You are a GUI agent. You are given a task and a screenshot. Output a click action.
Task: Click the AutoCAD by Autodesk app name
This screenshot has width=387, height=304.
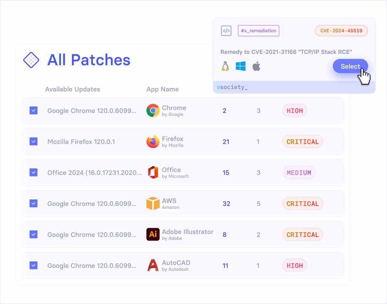(176, 265)
